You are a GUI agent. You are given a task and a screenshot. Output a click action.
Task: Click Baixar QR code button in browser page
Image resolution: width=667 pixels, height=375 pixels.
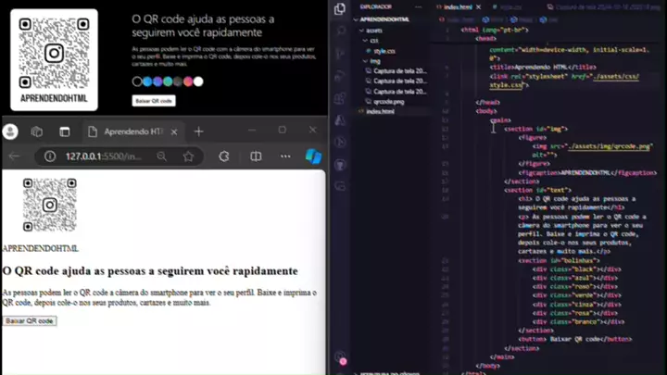(x=29, y=320)
